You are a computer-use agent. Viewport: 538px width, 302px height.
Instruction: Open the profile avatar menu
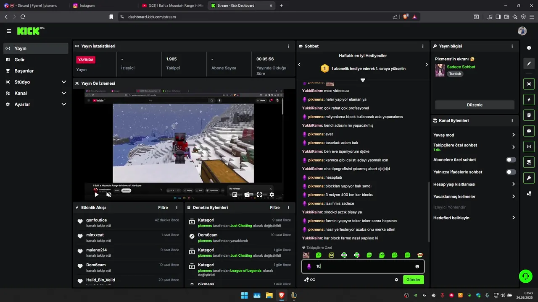522,31
